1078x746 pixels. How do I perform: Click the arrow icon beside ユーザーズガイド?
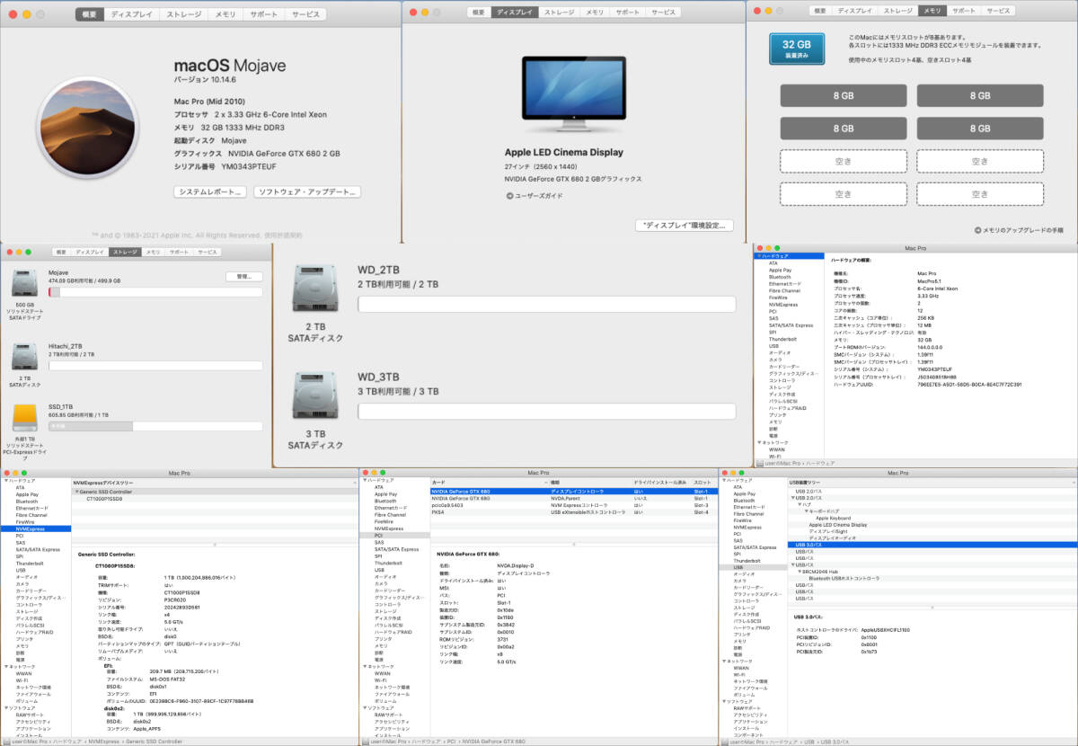pos(509,195)
